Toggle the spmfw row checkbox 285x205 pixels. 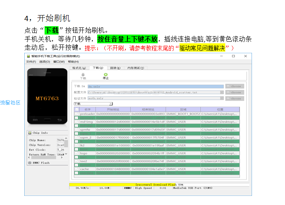pos(77,130)
